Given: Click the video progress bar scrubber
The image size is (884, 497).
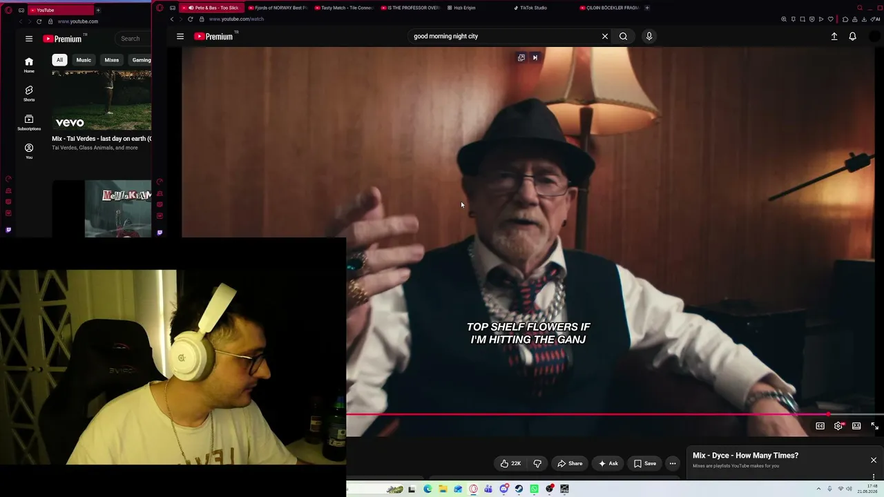Looking at the screenshot, I should pyautogui.click(x=828, y=415).
